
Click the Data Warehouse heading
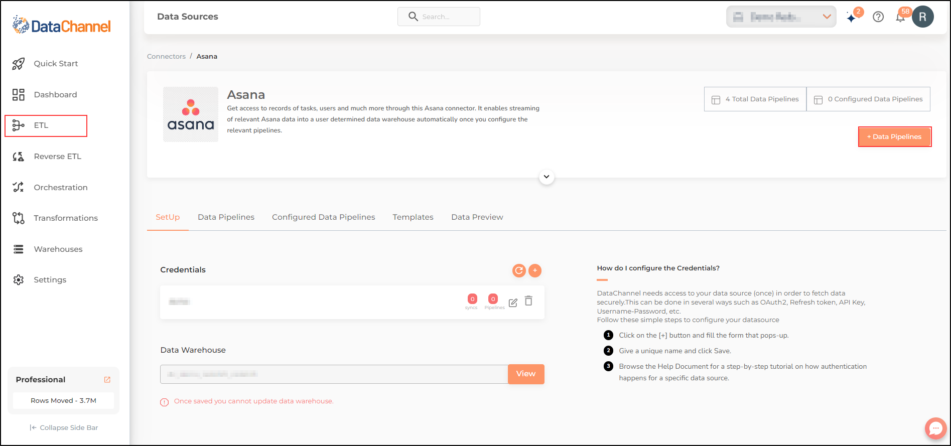coord(193,350)
